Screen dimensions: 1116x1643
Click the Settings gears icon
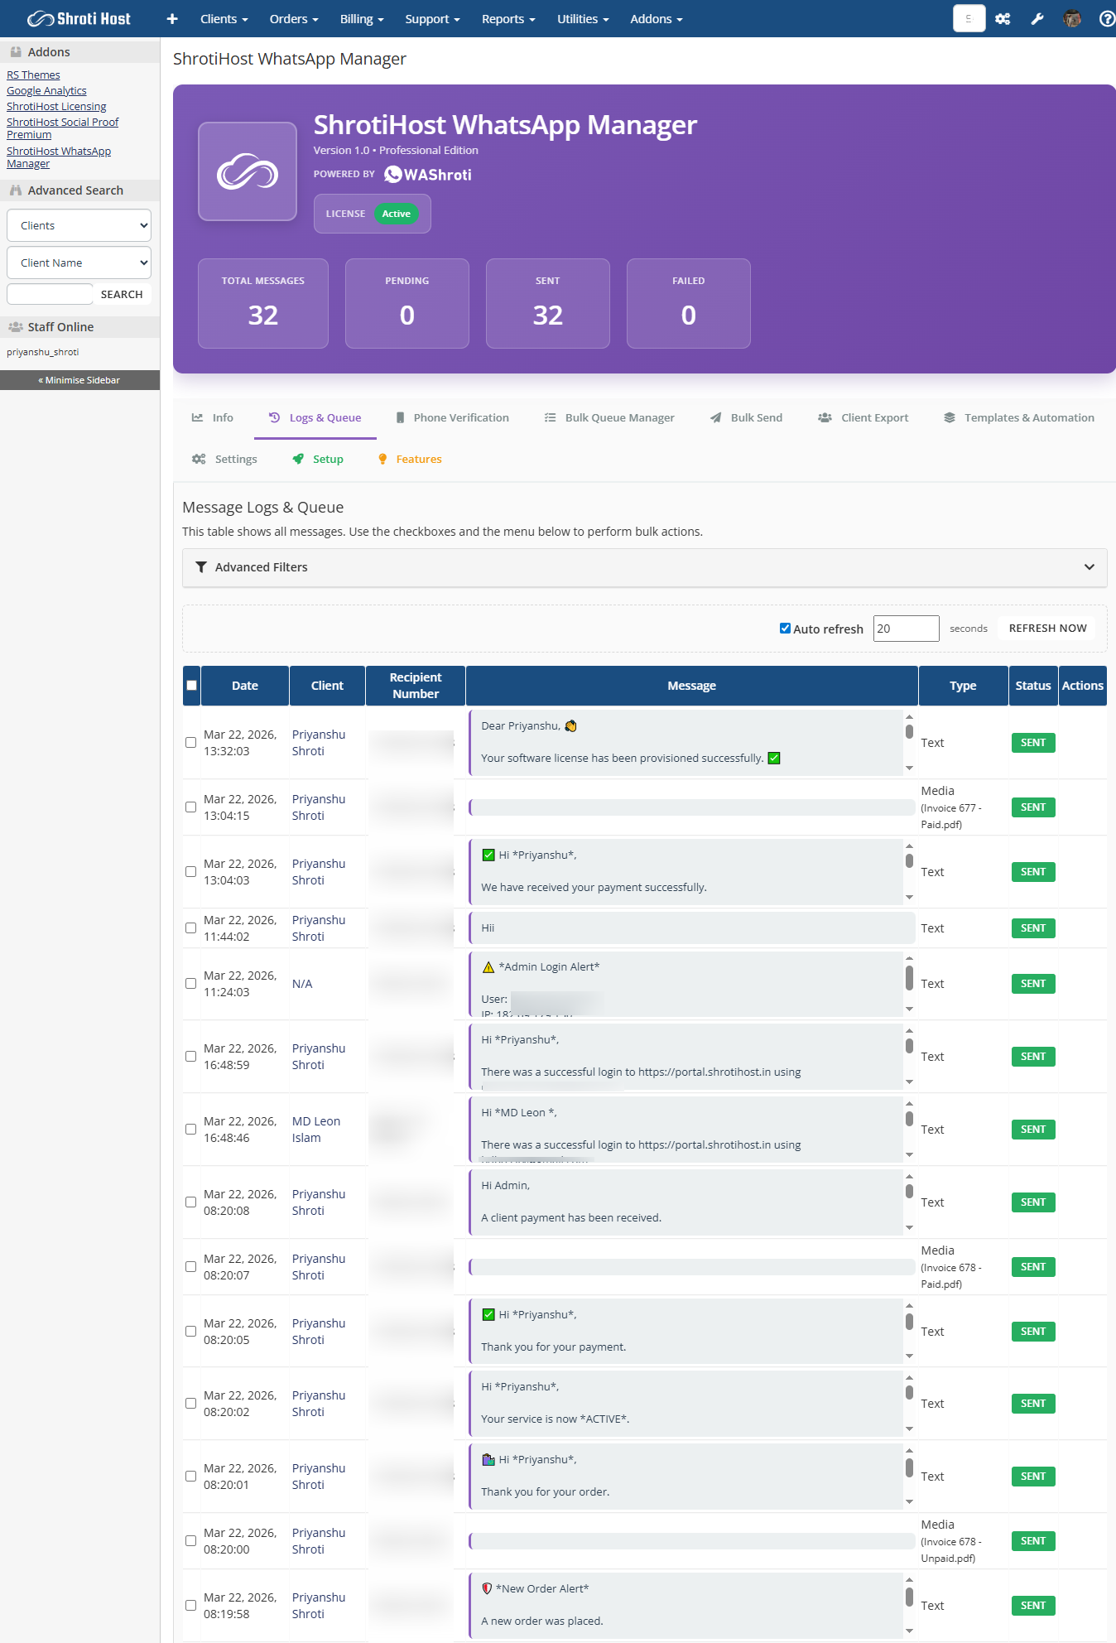[x=199, y=459]
